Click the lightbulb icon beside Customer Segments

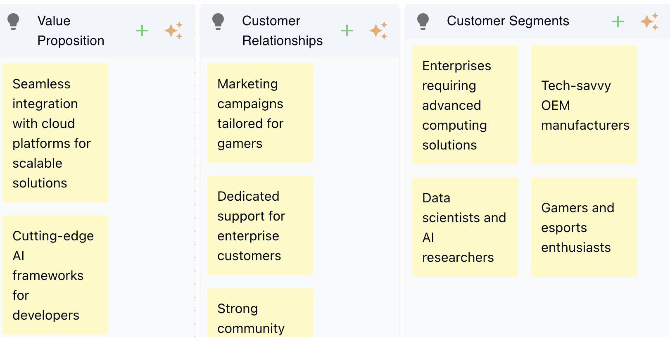(x=423, y=21)
